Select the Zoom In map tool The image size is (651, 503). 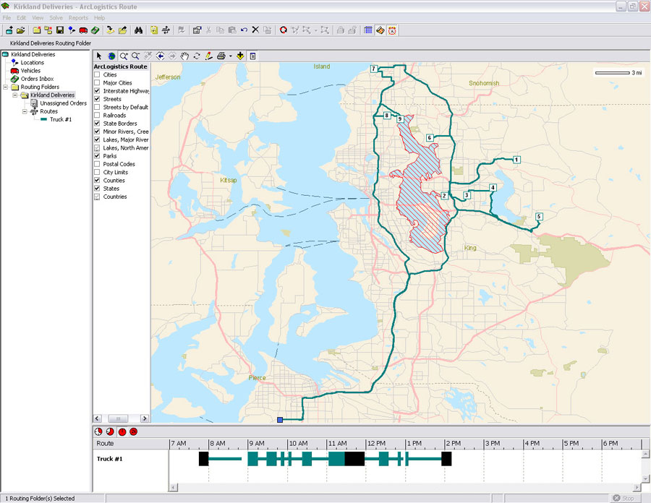[124, 56]
